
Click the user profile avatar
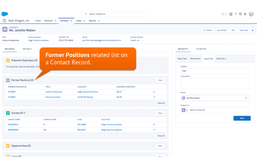pyautogui.click(x=251, y=14)
